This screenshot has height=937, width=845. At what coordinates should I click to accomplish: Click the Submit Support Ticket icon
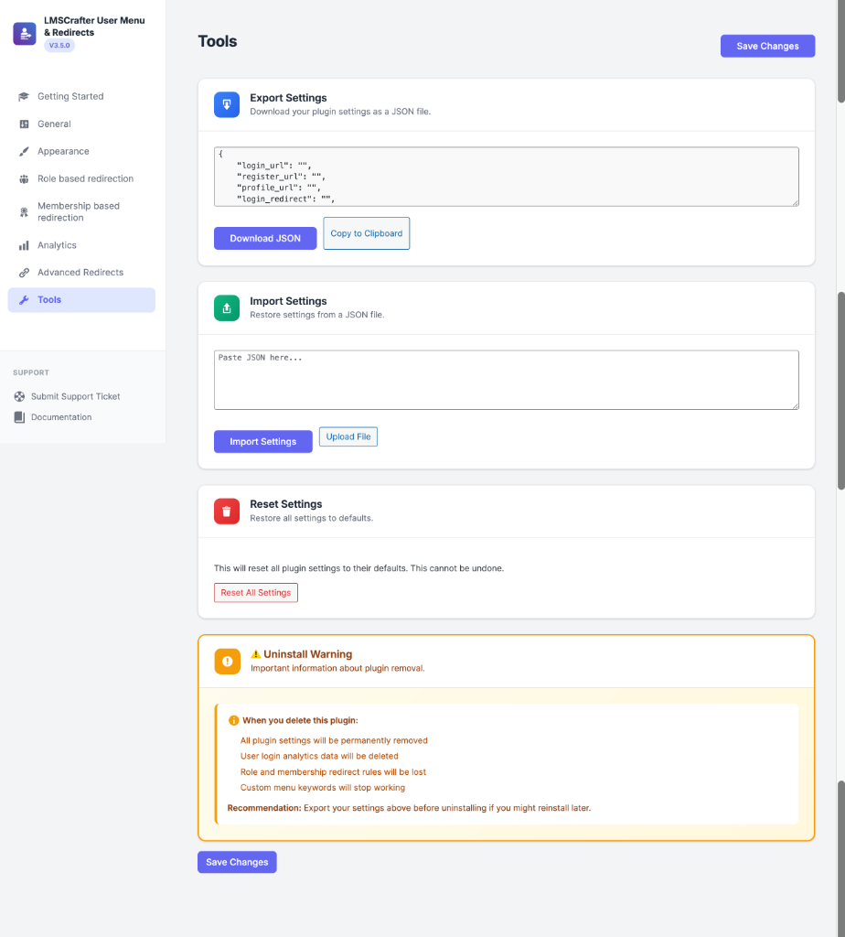[19, 396]
